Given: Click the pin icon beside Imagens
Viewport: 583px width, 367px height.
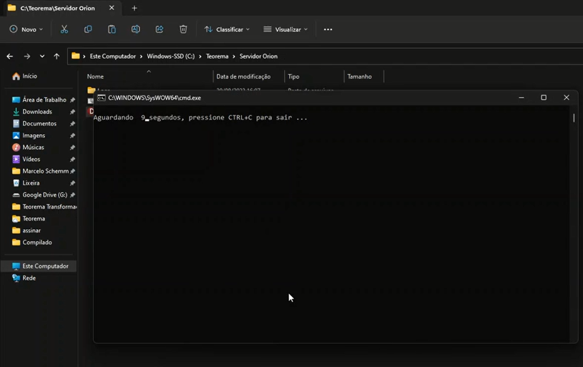Looking at the screenshot, I should [x=73, y=136].
